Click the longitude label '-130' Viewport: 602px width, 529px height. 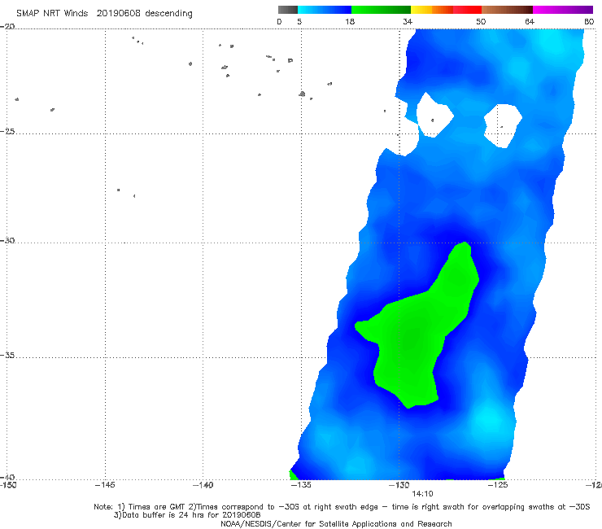399,485
